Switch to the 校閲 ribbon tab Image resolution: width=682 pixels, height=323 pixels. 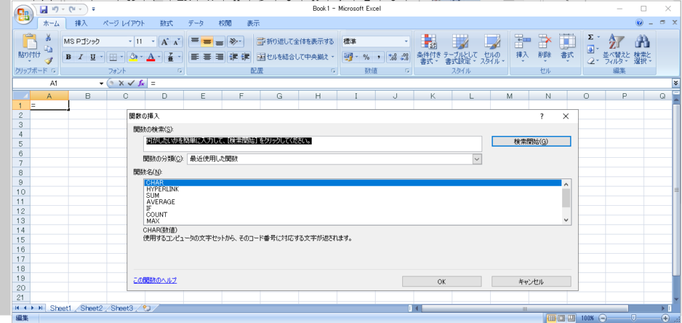pos(225,23)
